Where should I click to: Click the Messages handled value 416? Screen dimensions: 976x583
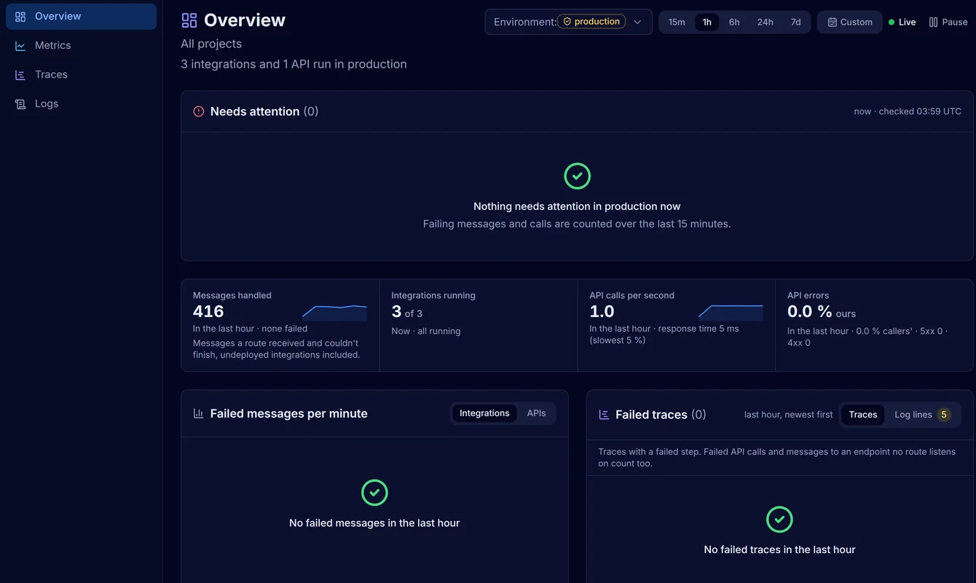point(208,312)
